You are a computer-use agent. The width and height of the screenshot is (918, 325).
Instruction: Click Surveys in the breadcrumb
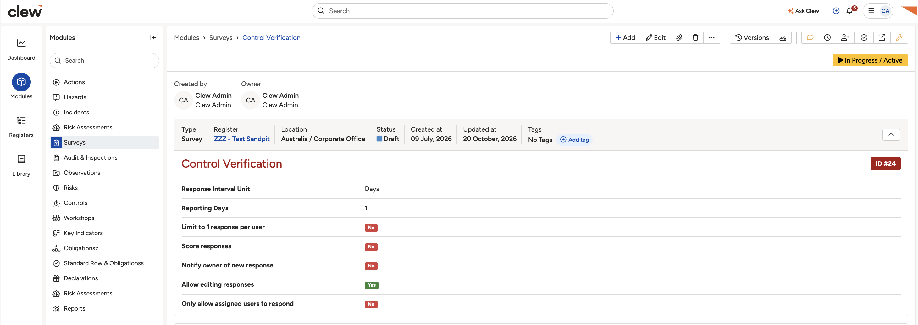pos(221,37)
